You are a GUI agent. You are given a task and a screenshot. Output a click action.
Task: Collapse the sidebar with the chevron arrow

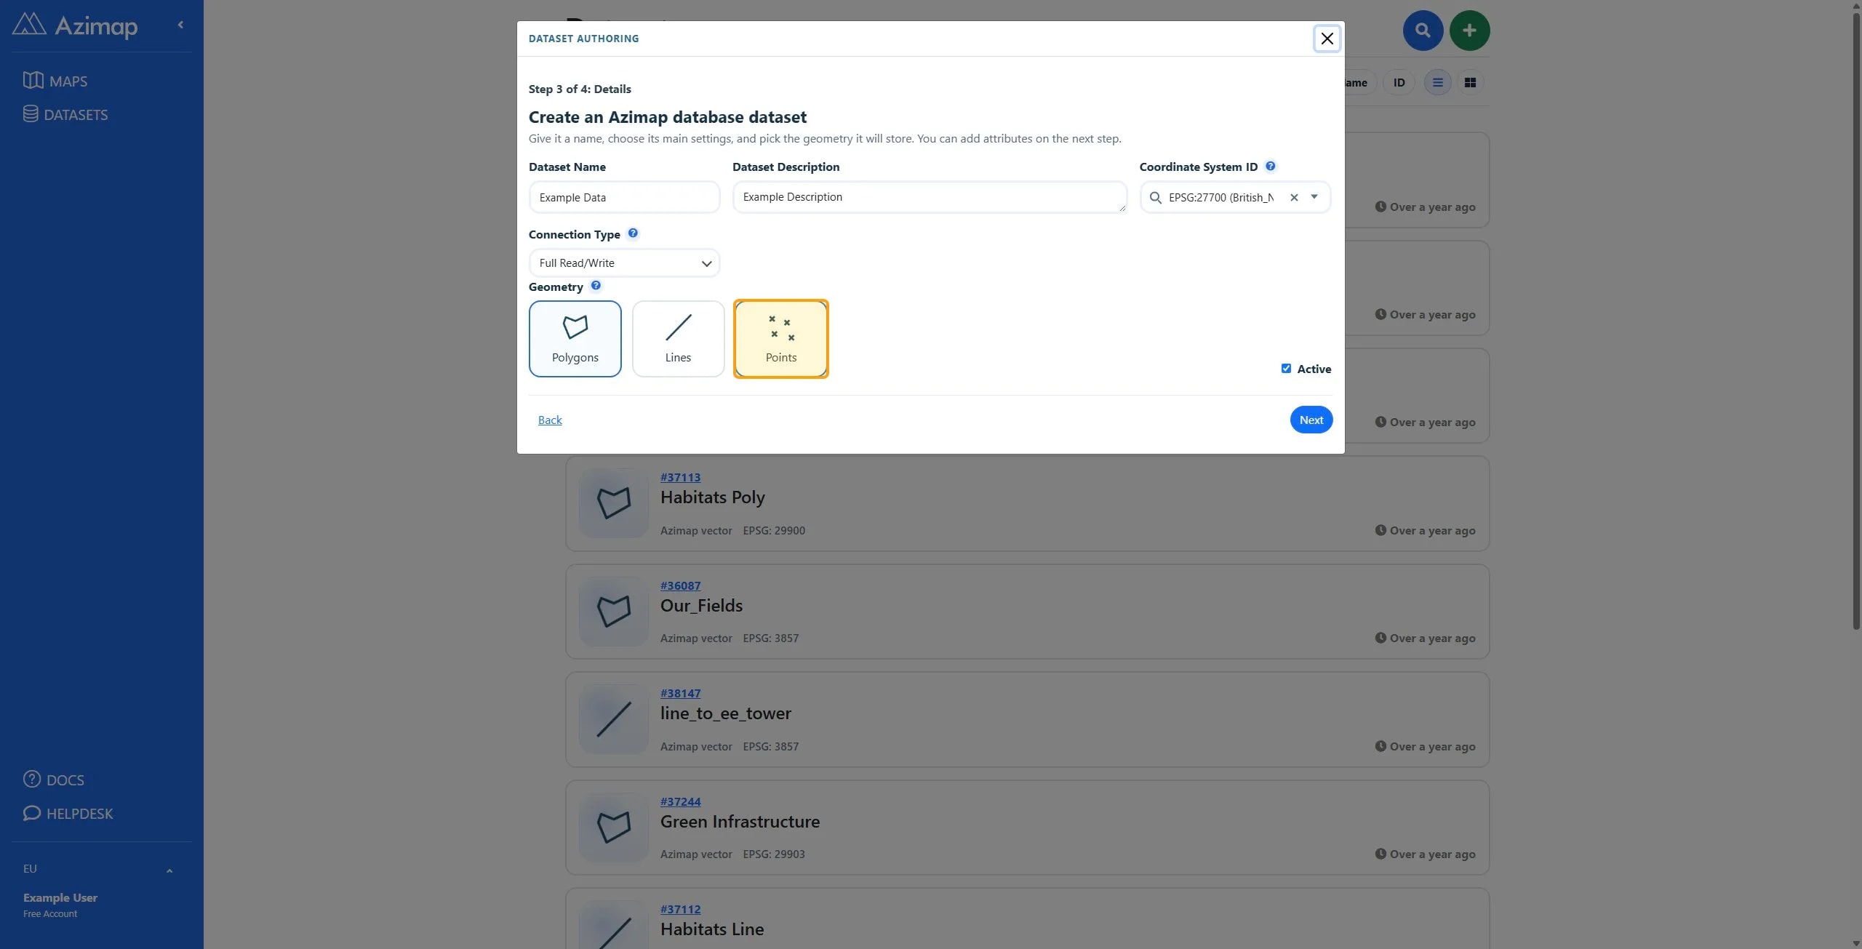coord(180,25)
